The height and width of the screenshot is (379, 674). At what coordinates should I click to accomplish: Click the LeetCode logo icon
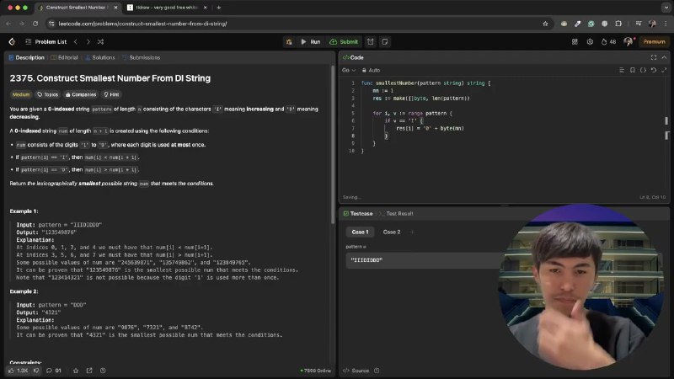pyautogui.click(x=12, y=41)
